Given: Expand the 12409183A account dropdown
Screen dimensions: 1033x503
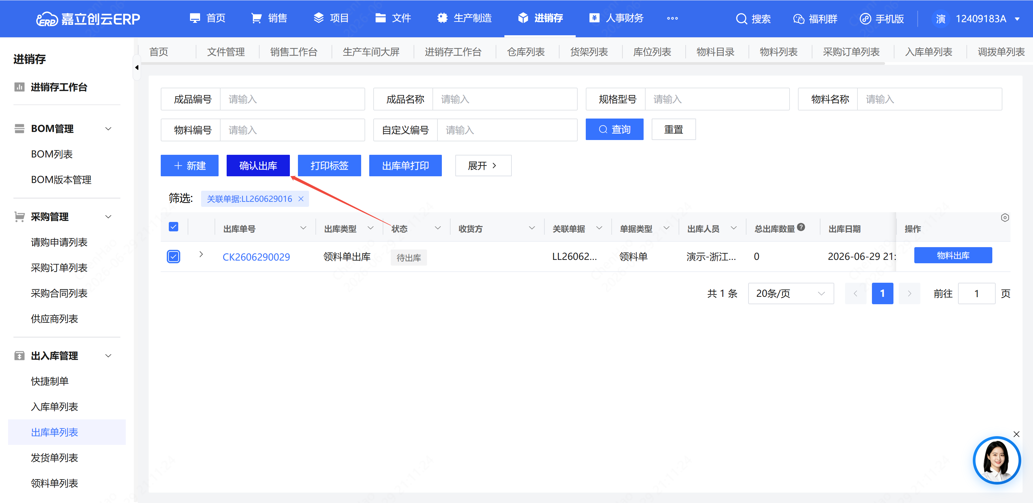Looking at the screenshot, I should pos(1017,19).
